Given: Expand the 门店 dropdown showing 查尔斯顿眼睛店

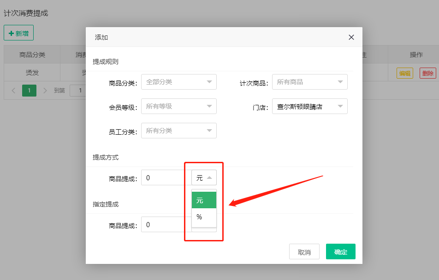Looking at the screenshot, I should click(x=309, y=107).
